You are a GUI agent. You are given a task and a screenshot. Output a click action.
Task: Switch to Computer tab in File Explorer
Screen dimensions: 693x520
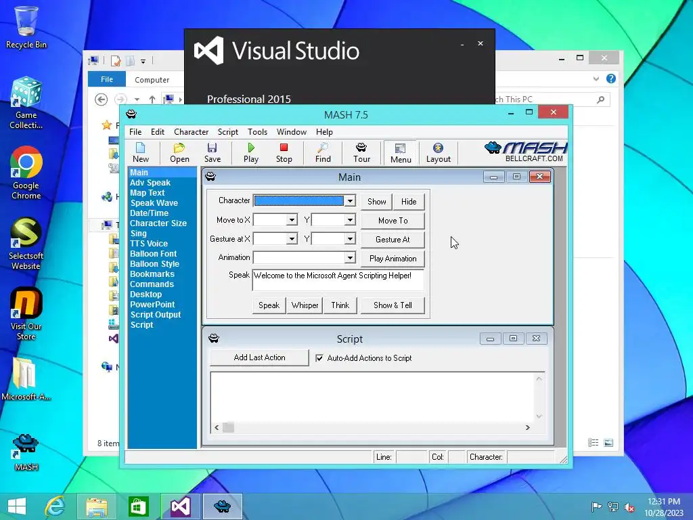click(x=152, y=80)
